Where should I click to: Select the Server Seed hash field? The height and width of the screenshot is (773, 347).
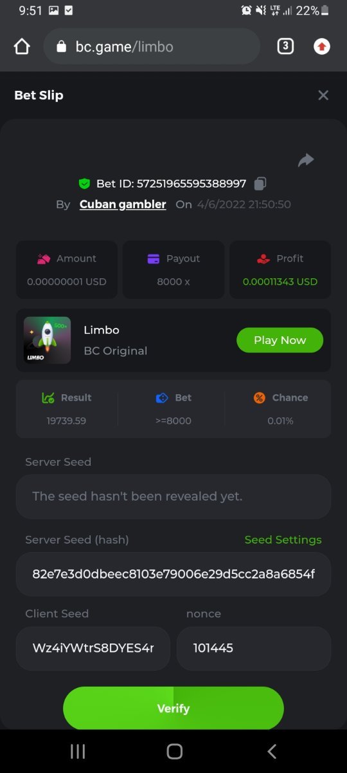173,574
